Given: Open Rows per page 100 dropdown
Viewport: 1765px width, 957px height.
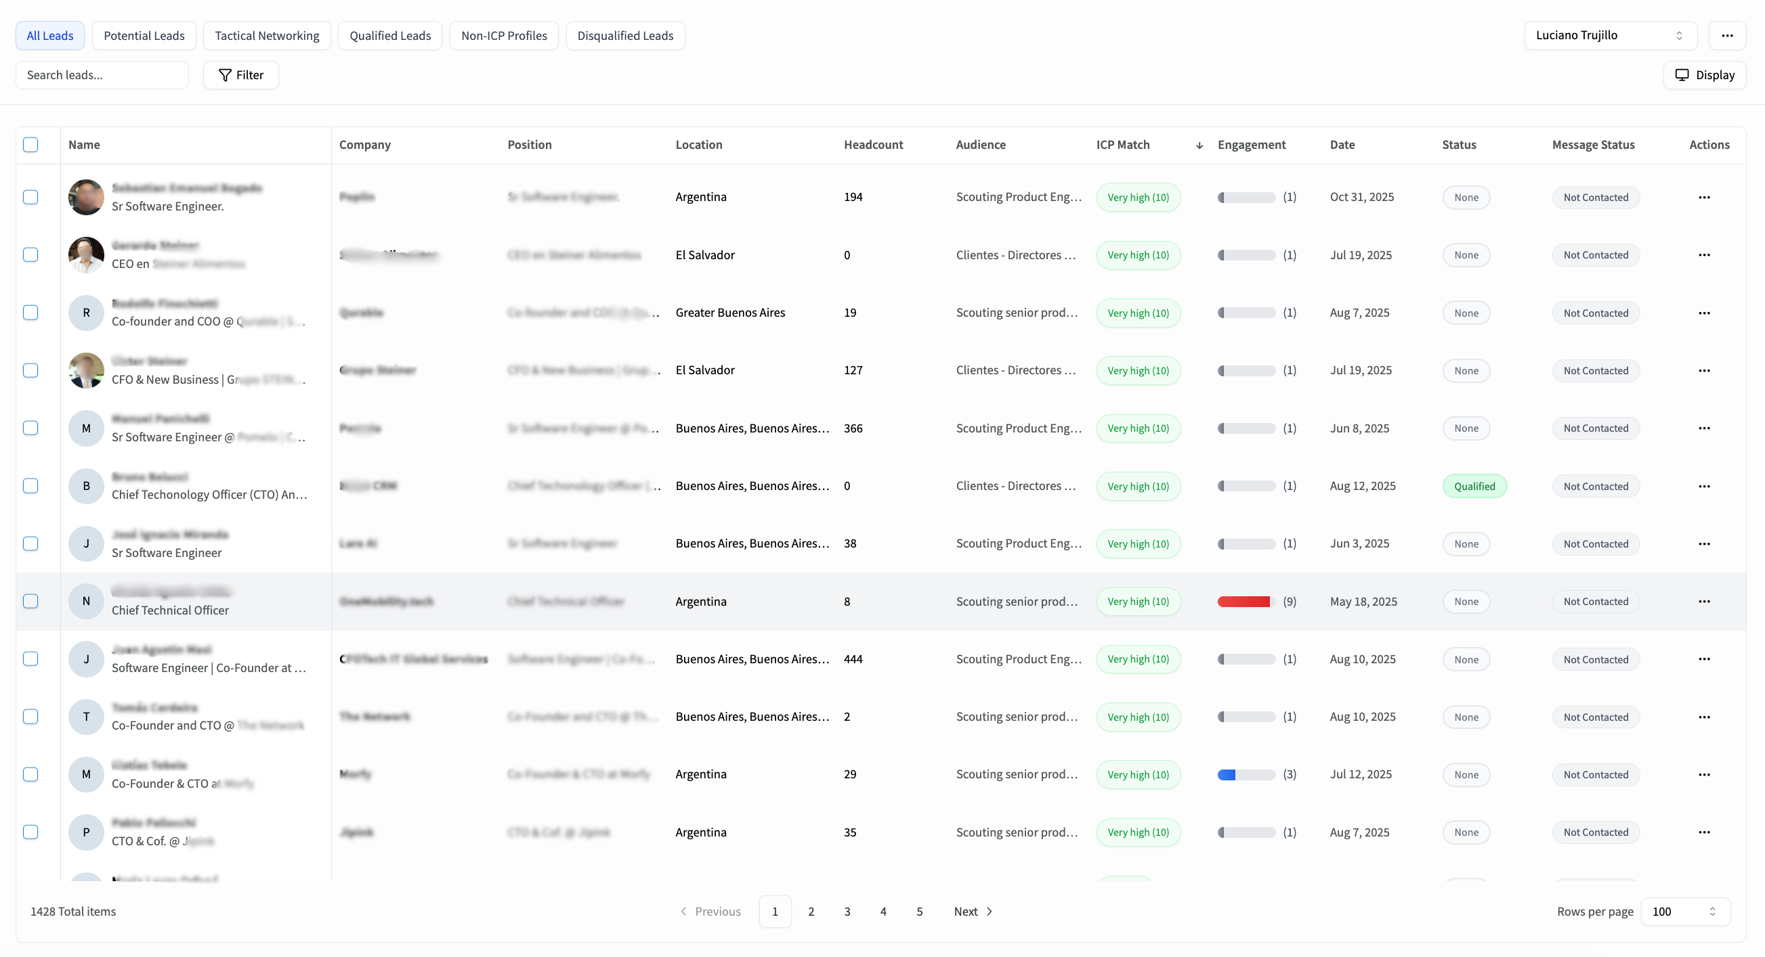Looking at the screenshot, I should (1685, 912).
